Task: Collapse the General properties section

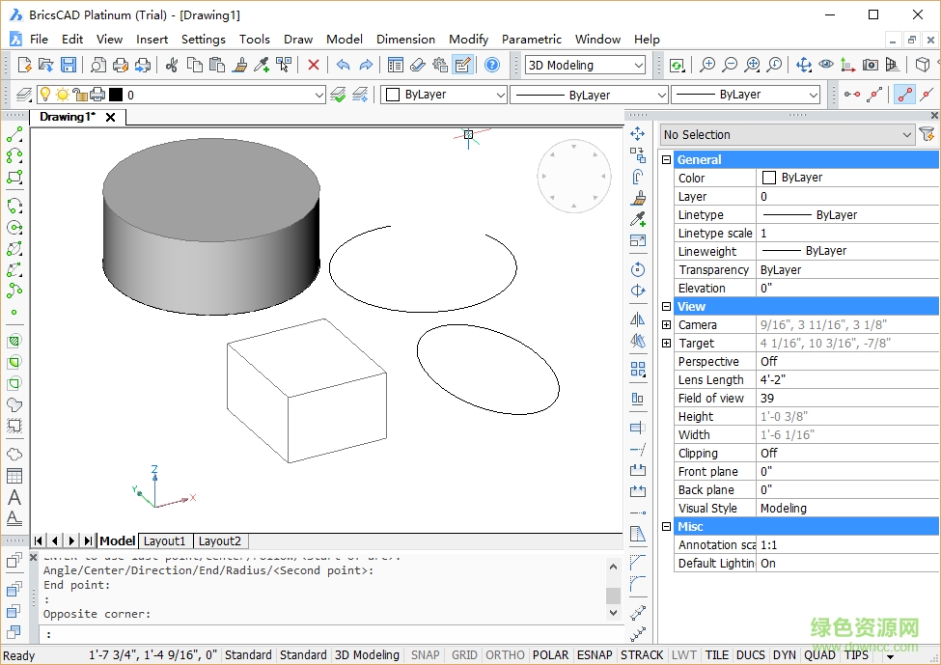Action: click(x=666, y=159)
